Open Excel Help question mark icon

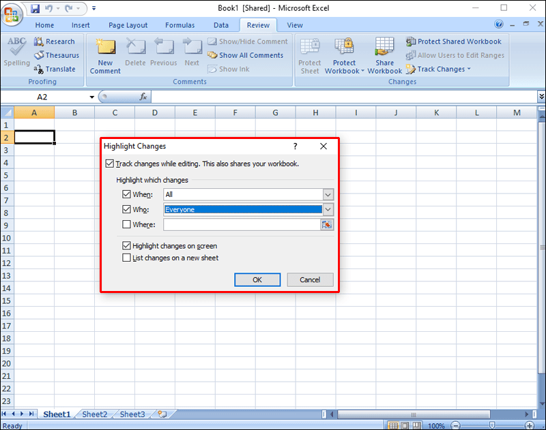pyautogui.click(x=499, y=24)
